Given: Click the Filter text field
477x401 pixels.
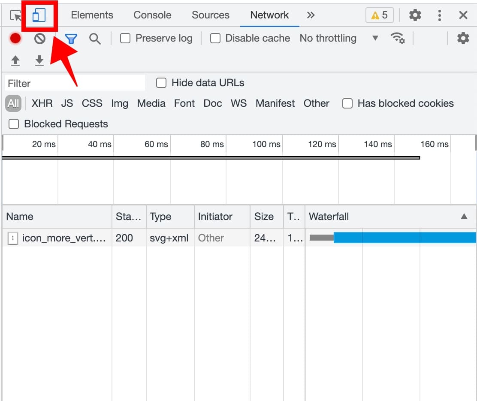Looking at the screenshot, I should pos(75,83).
